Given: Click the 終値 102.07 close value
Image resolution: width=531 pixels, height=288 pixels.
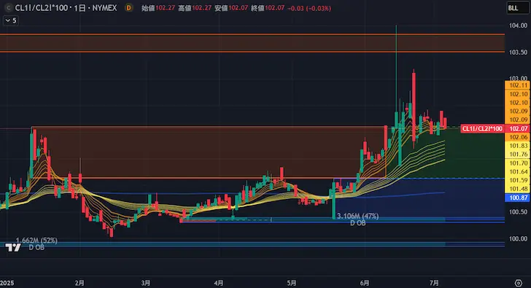Looking at the screenshot, I should pos(268,8).
